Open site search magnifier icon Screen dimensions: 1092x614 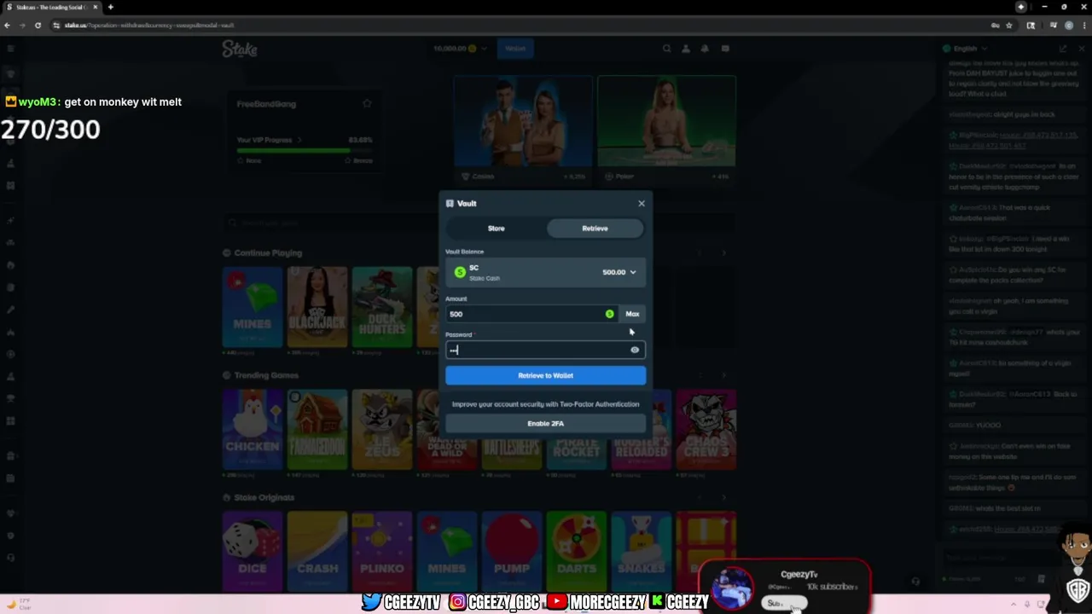(x=666, y=49)
